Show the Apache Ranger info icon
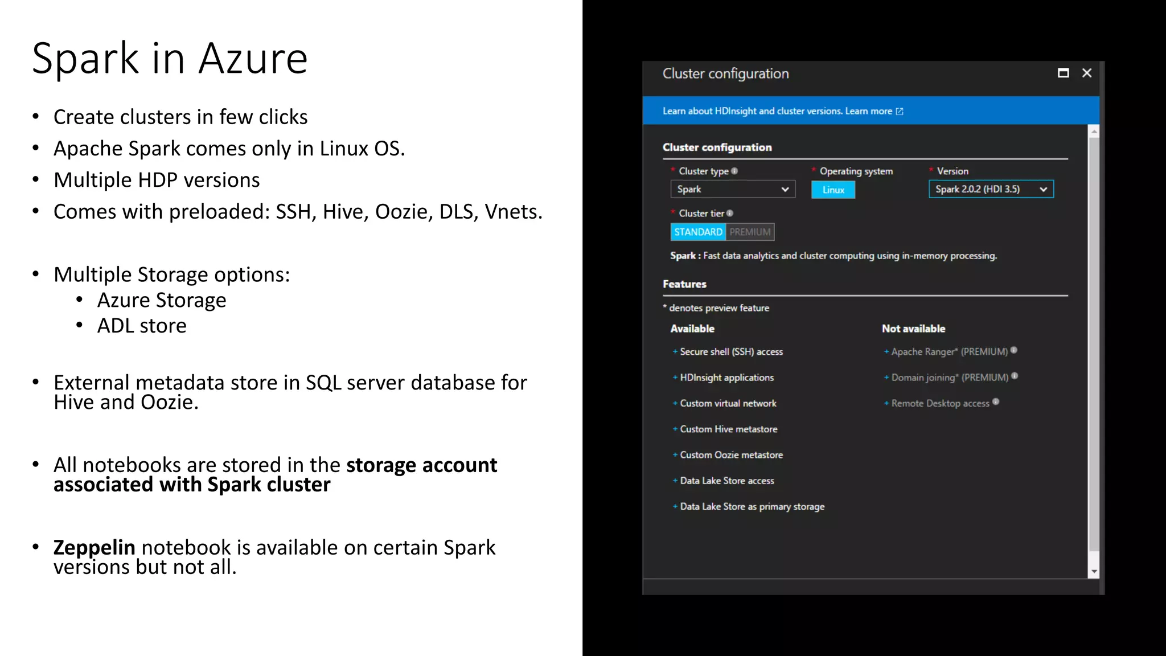 (1014, 350)
